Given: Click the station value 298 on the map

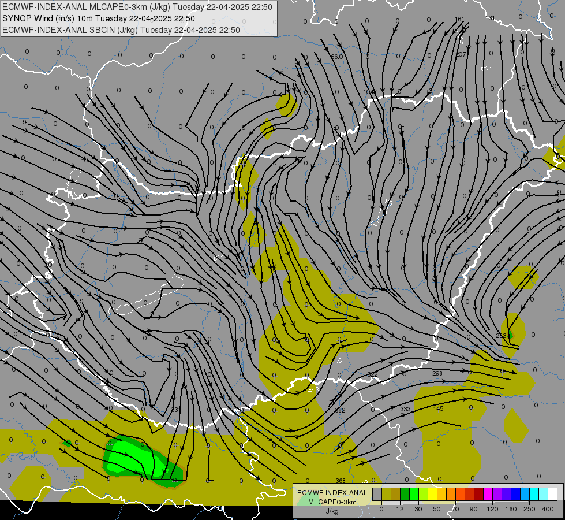Looking at the screenshot, I should coord(437,373).
